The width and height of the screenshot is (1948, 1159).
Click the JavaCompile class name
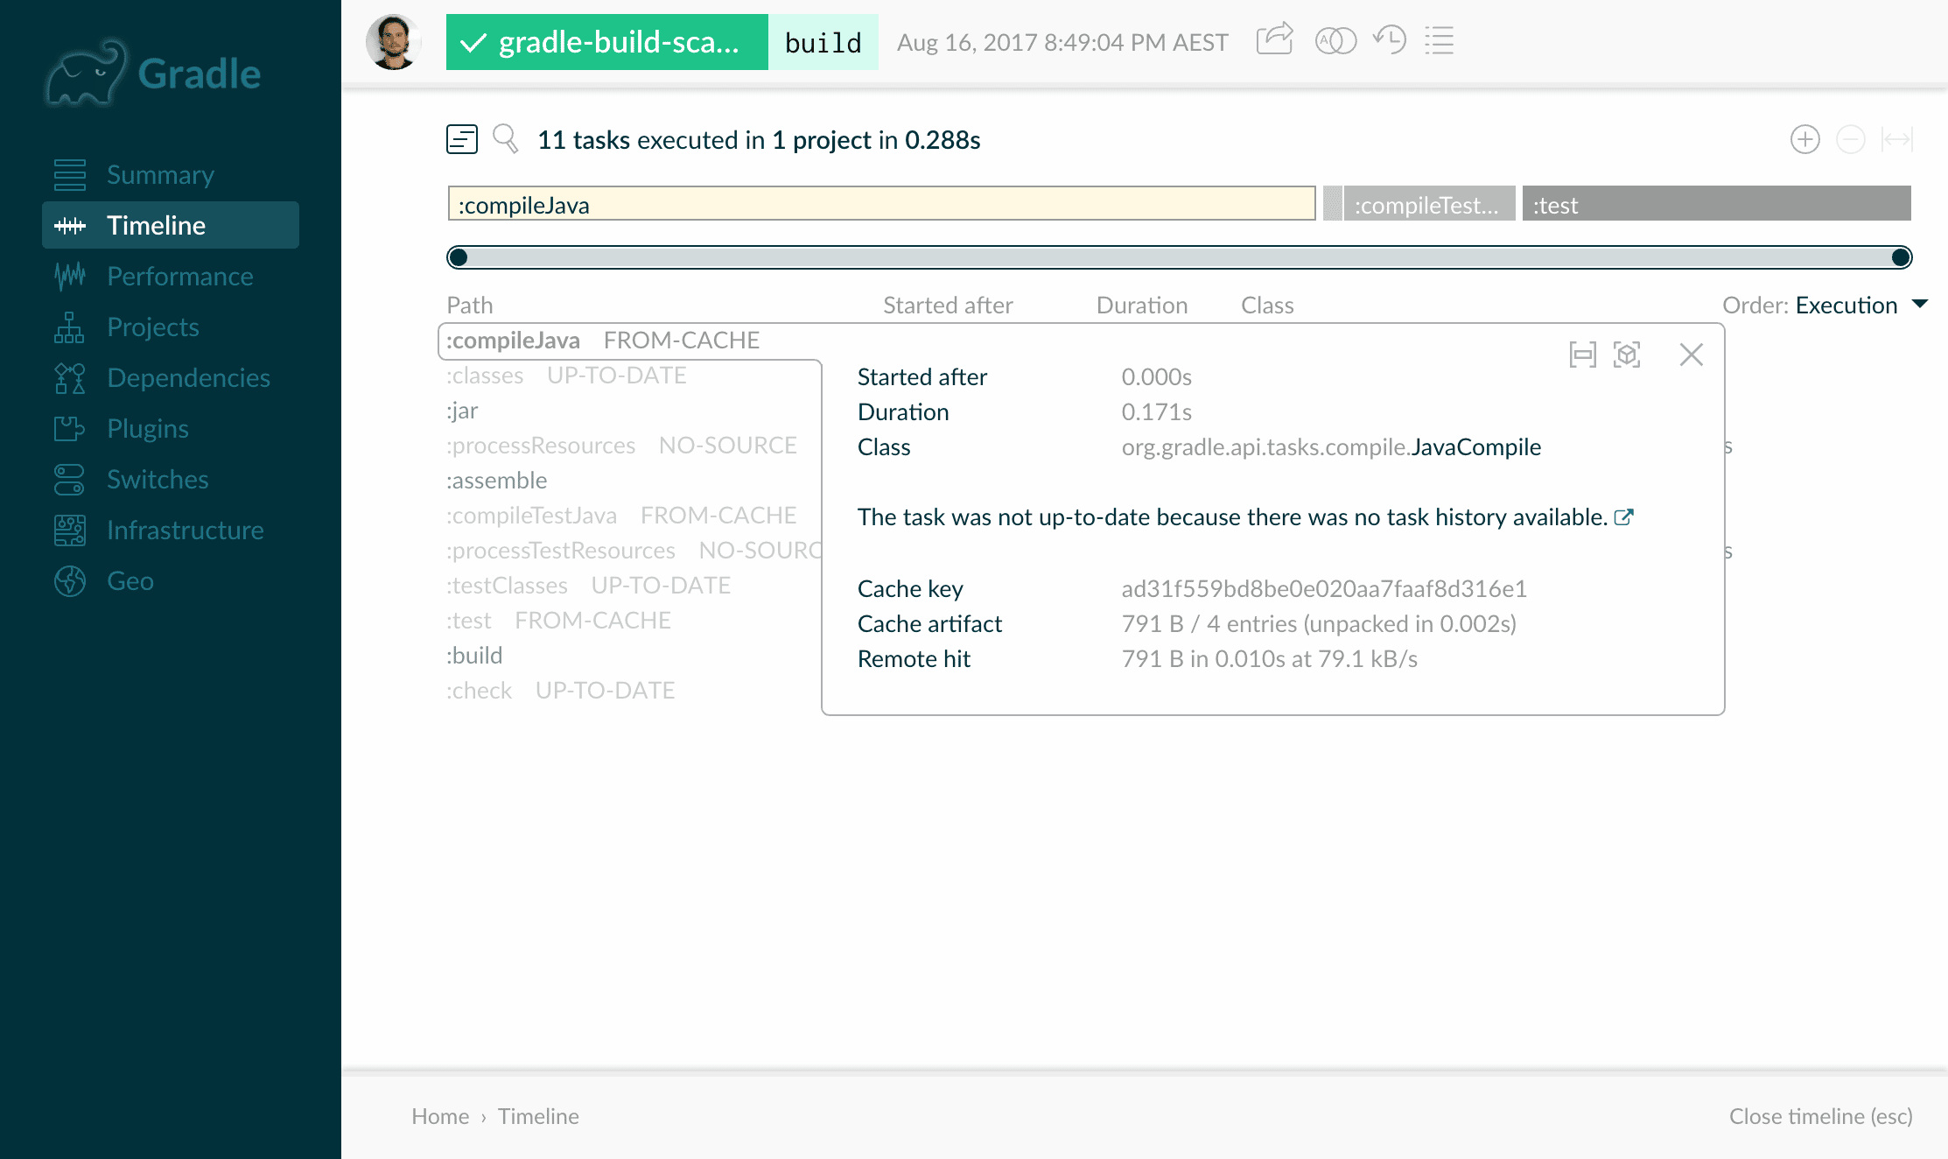point(1475,446)
